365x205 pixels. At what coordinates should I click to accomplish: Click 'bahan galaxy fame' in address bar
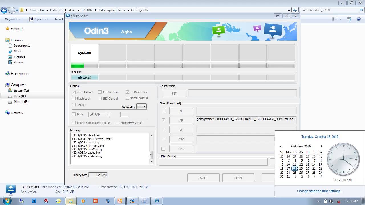(112, 10)
